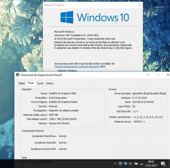Show hidden tray icons with the chevron
This screenshot has width=170, height=168.
point(115,164)
